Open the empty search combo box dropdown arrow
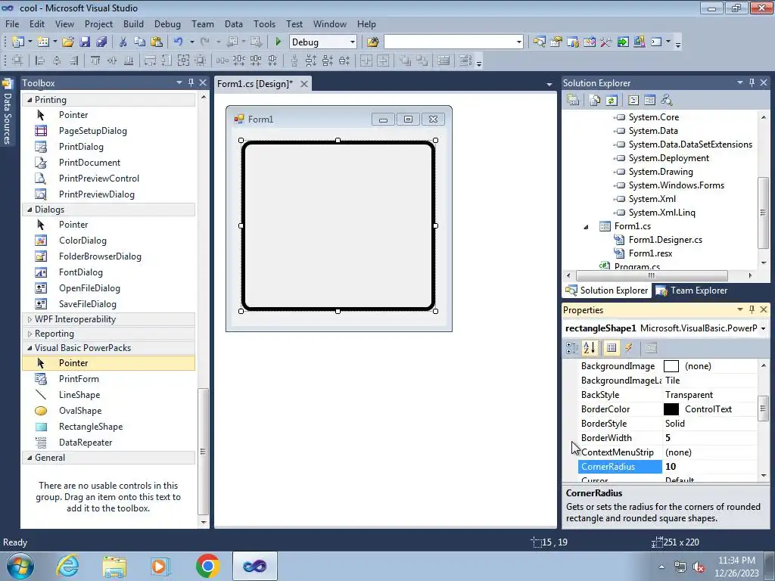This screenshot has width=775, height=581. pos(518,42)
